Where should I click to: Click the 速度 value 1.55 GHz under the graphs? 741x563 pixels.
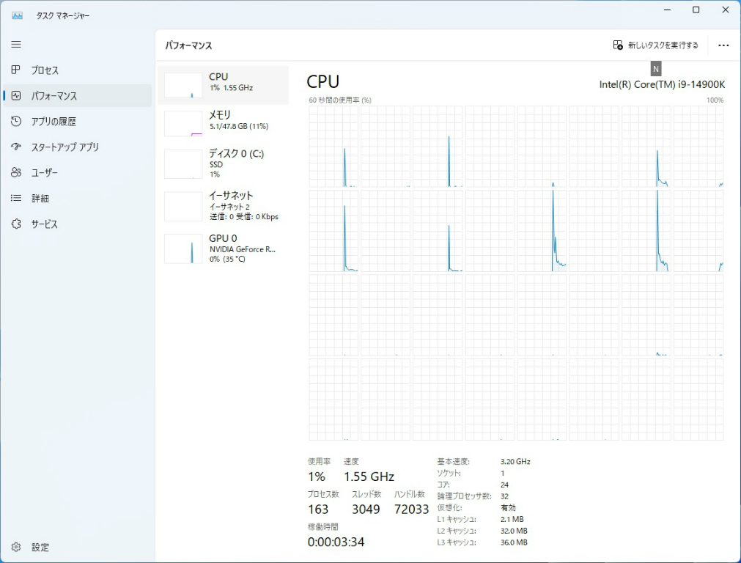(369, 476)
